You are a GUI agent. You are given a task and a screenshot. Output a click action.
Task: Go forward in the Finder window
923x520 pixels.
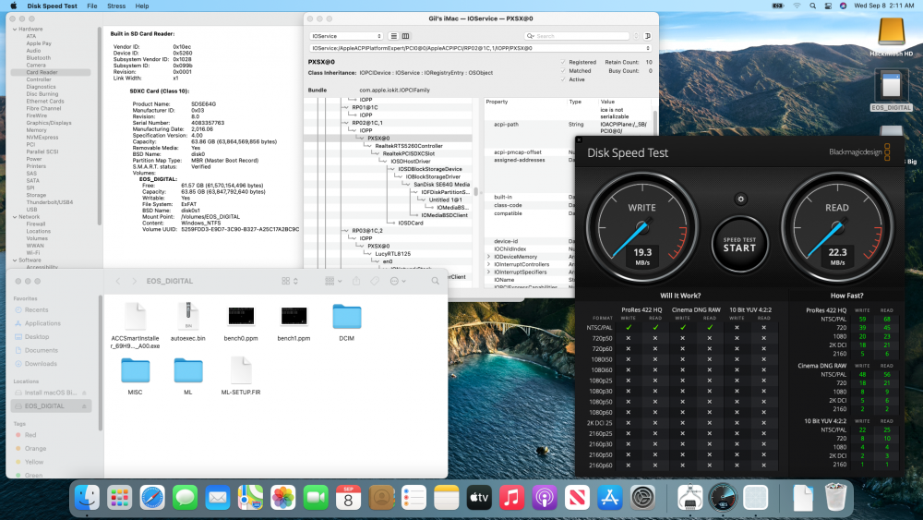(134, 282)
